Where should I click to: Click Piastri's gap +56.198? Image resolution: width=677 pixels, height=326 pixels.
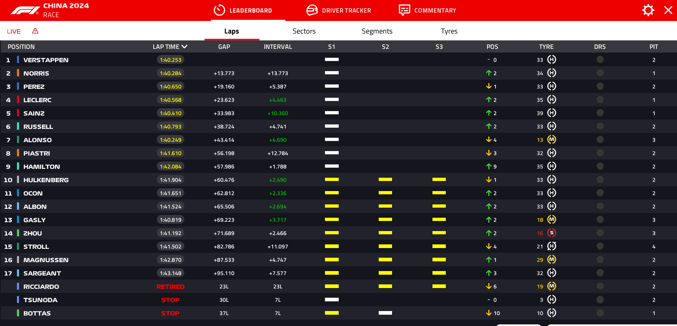click(224, 153)
